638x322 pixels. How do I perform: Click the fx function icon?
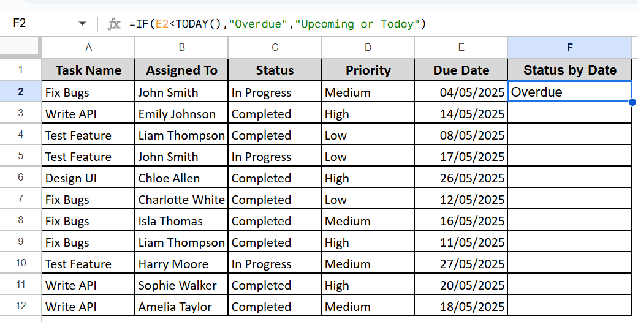114,24
